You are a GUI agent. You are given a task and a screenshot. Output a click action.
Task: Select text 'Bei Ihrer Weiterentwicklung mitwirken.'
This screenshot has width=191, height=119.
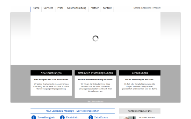[x=95, y=80]
